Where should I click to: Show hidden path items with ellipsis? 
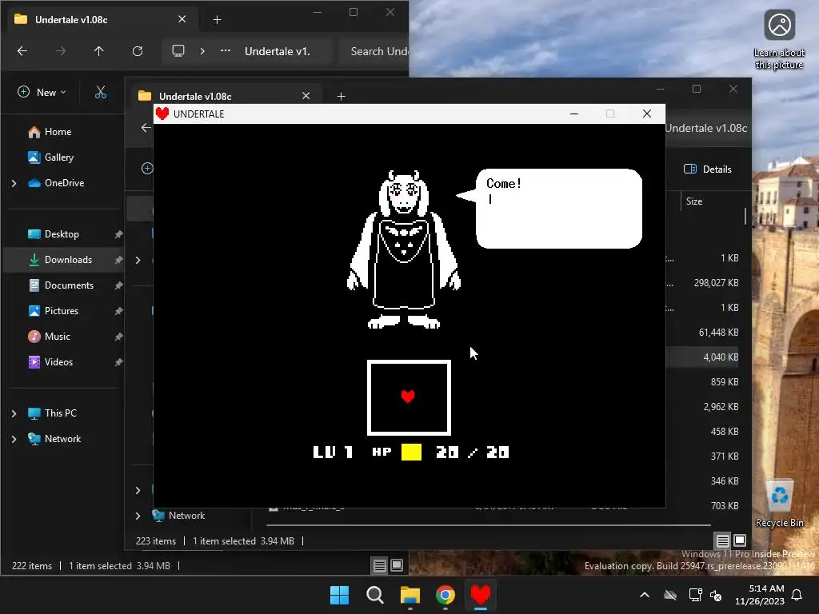pos(225,51)
